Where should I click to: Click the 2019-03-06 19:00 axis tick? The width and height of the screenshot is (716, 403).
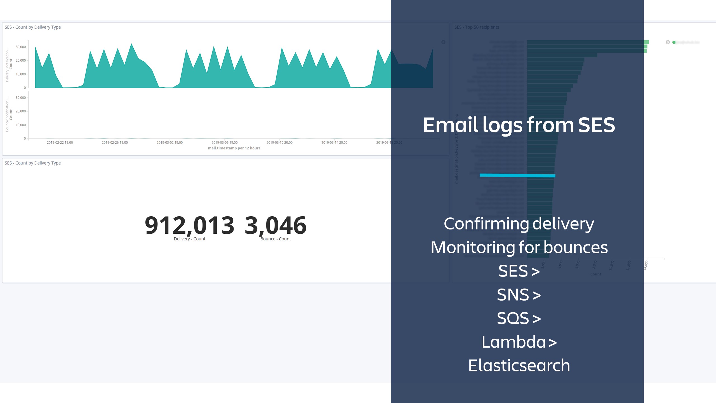(225, 142)
